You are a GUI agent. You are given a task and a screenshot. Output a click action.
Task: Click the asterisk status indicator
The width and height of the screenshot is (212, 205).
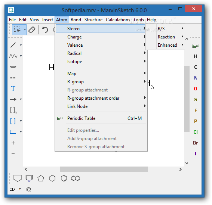20,189
